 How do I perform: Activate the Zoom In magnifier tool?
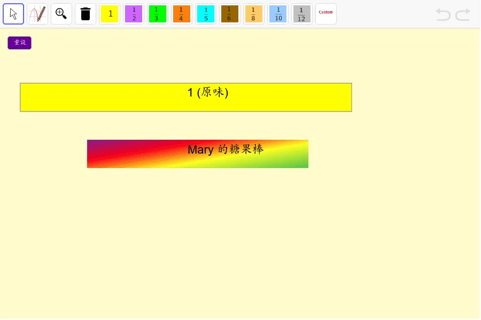[61, 14]
